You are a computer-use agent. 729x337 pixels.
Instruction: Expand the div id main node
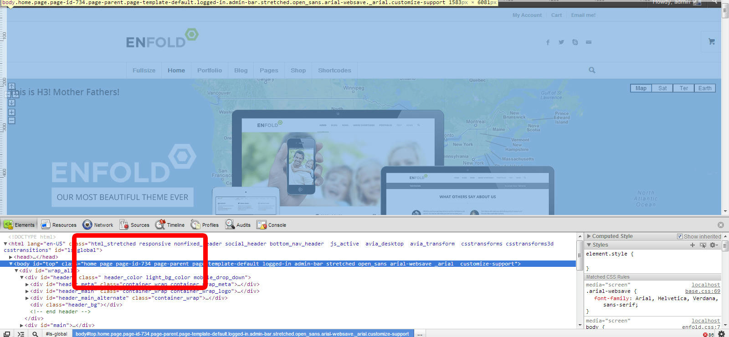pos(21,325)
